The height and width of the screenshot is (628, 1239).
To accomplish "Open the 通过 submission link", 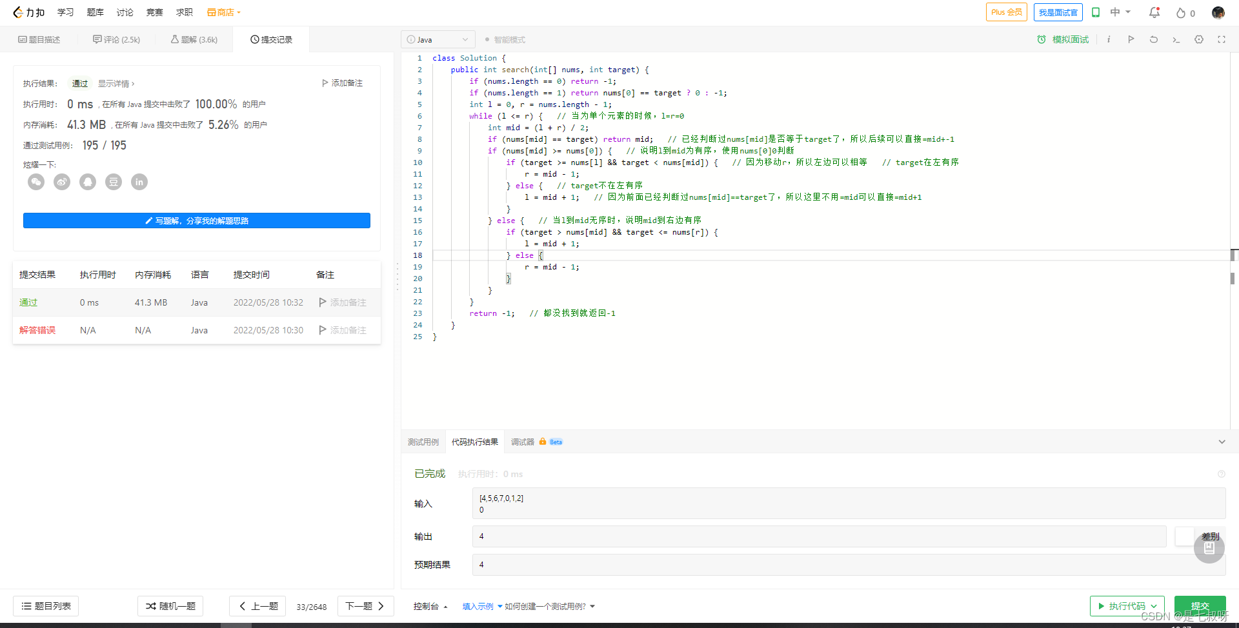I will coord(28,302).
